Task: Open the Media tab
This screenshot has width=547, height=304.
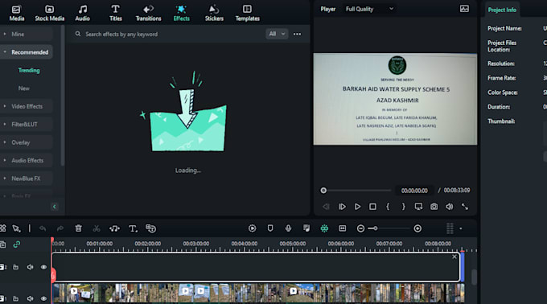Action: [x=16, y=13]
